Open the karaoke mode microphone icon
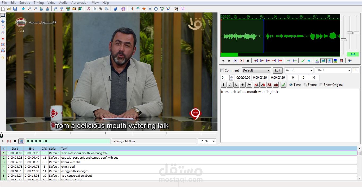Image resolution: width=362 pixels, height=187 pixels. click(350, 61)
